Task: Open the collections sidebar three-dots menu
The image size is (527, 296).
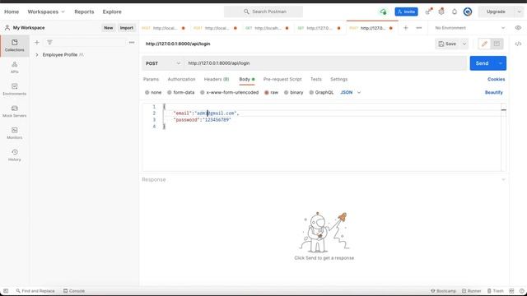Action: click(x=132, y=43)
